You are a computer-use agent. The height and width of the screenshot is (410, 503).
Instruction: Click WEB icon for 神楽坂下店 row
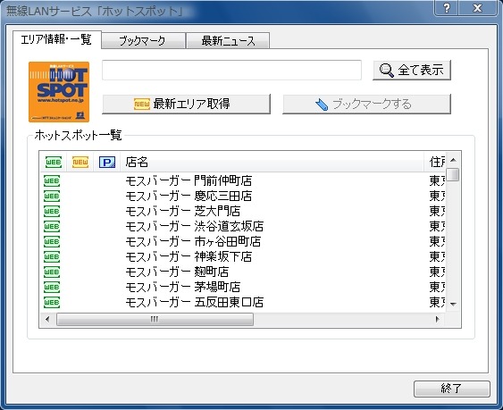coord(52,256)
